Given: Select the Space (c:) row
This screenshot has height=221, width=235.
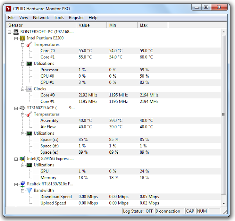Looking at the screenshot, I should (130, 140).
